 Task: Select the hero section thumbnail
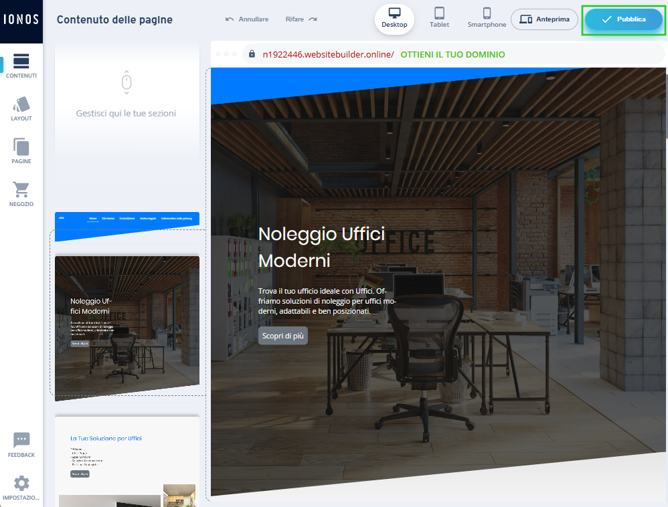coord(127,326)
